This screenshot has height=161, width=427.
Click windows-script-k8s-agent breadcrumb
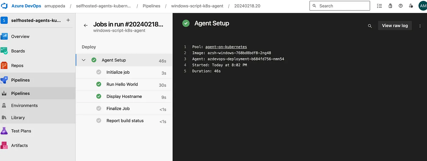[x=197, y=6]
